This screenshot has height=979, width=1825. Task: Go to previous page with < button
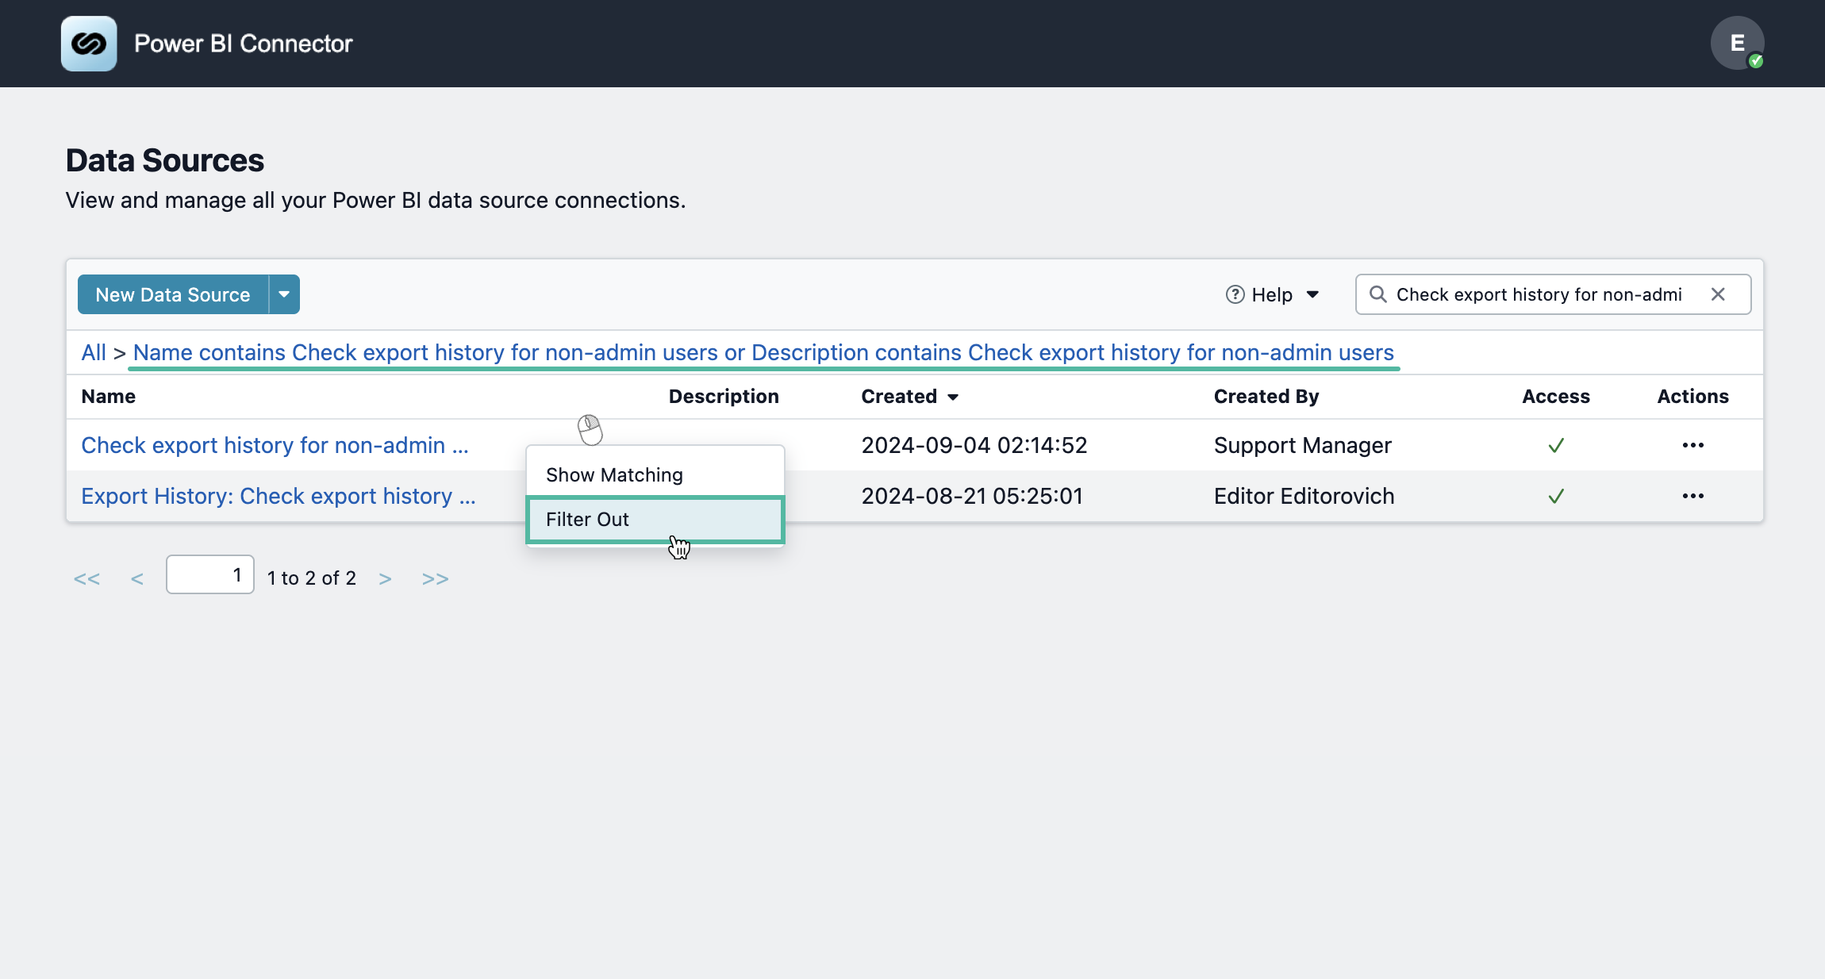137,578
